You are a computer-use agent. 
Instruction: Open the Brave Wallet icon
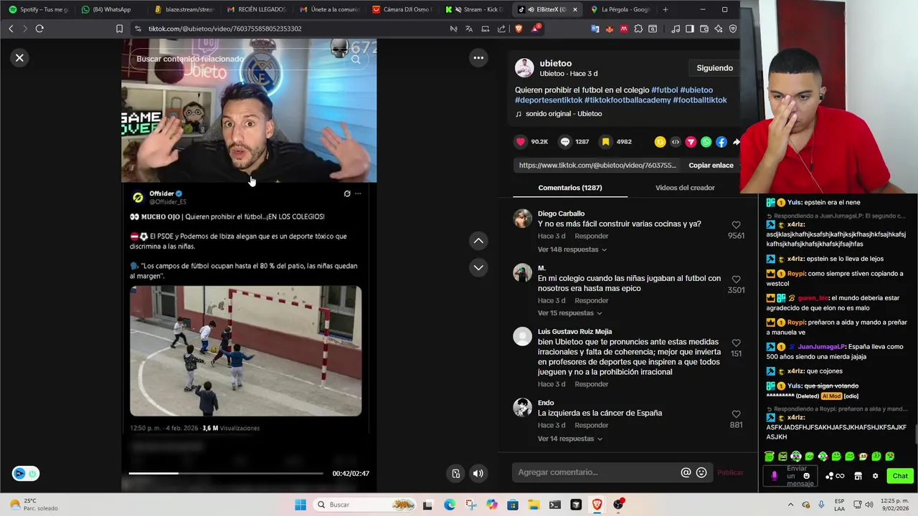pyautogui.click(x=704, y=29)
